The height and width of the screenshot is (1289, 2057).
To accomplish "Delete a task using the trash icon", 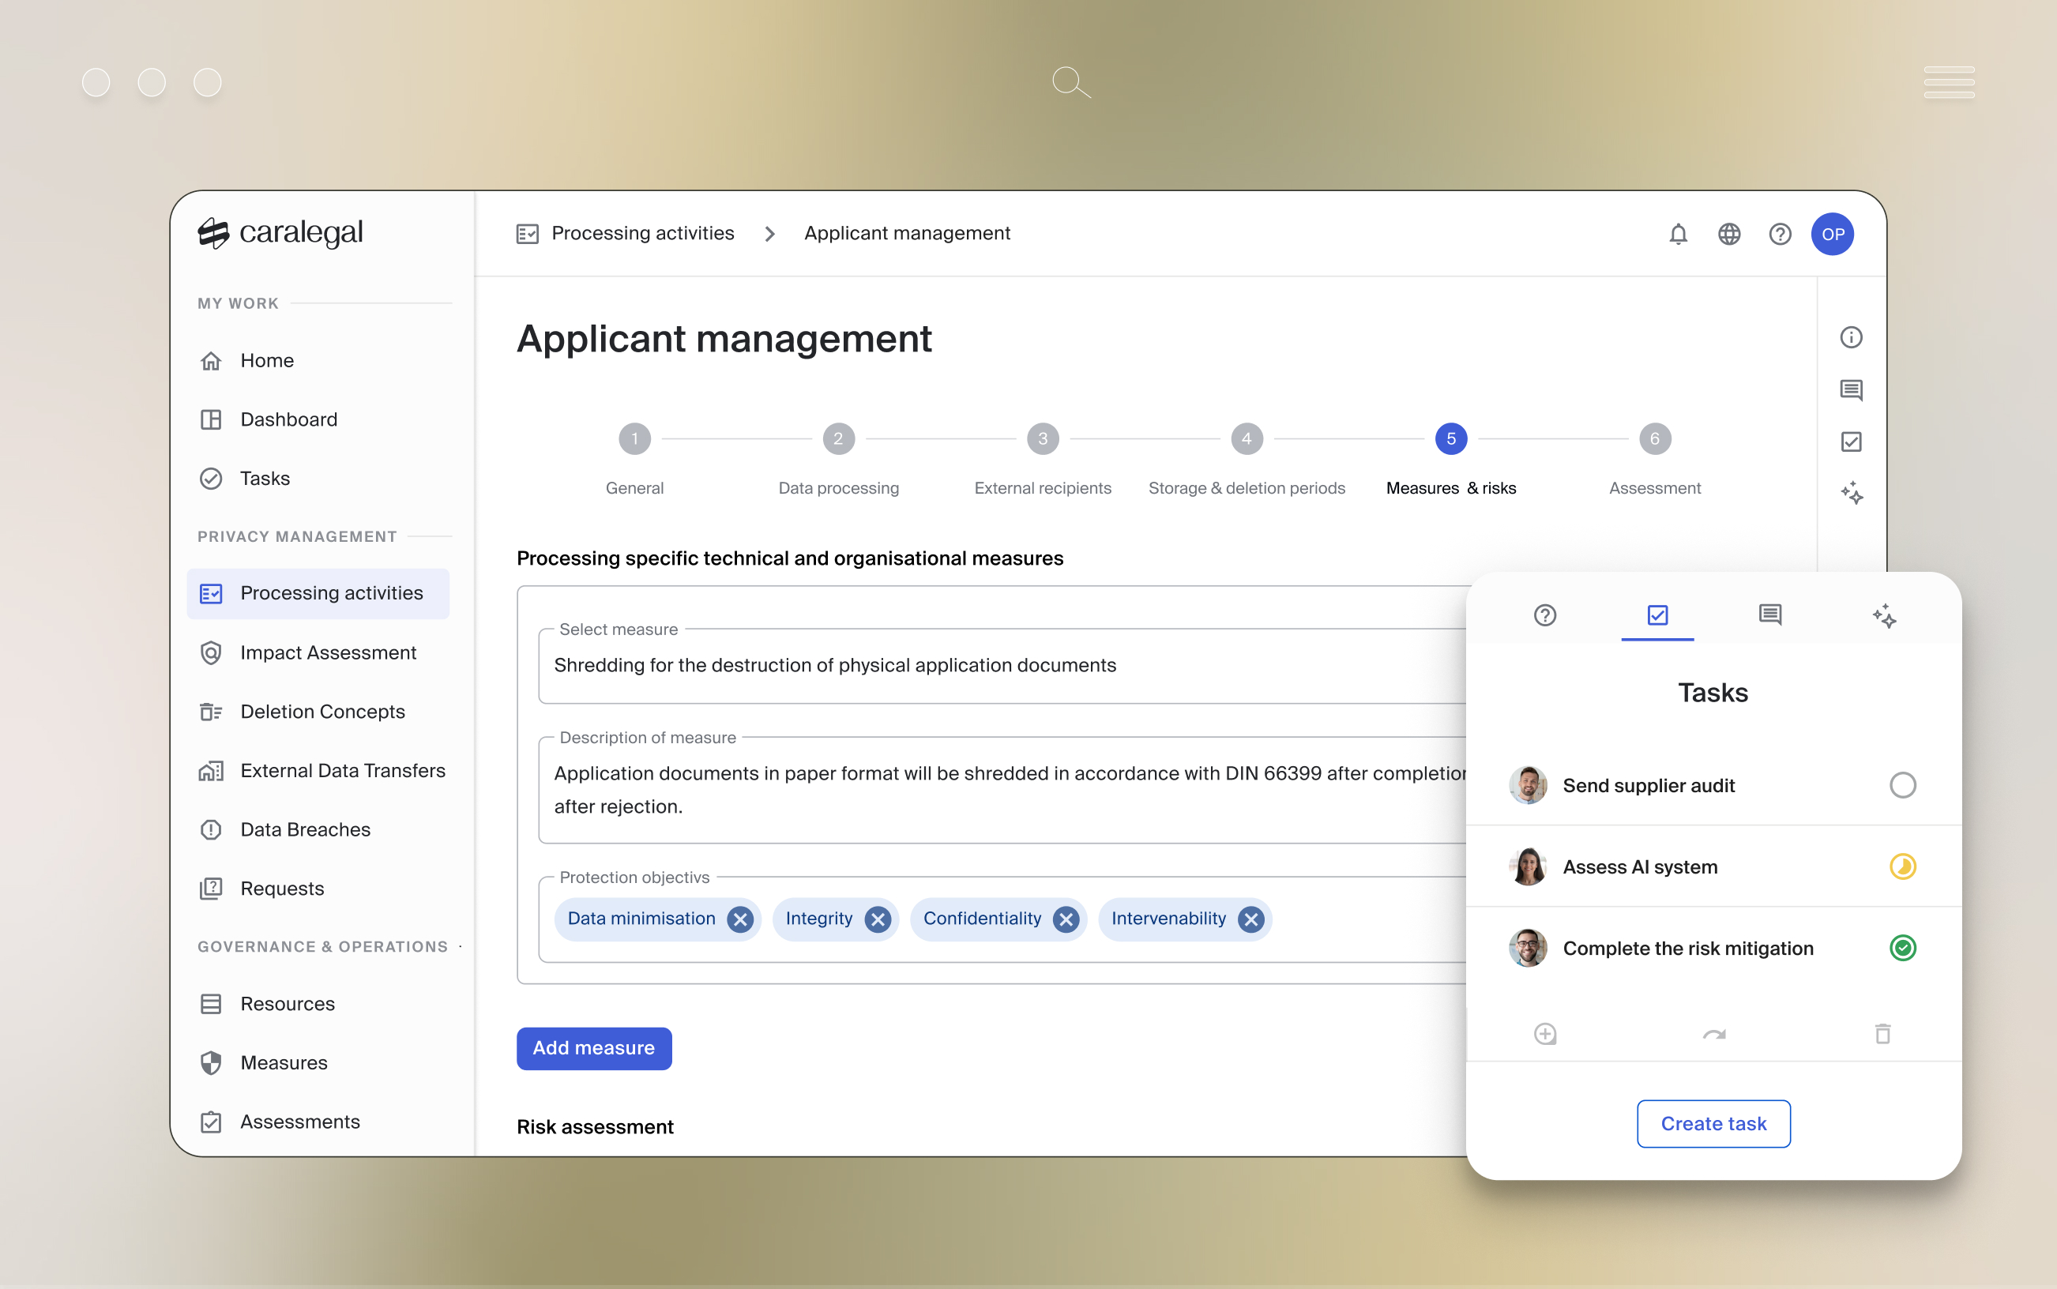I will coord(1882,1033).
